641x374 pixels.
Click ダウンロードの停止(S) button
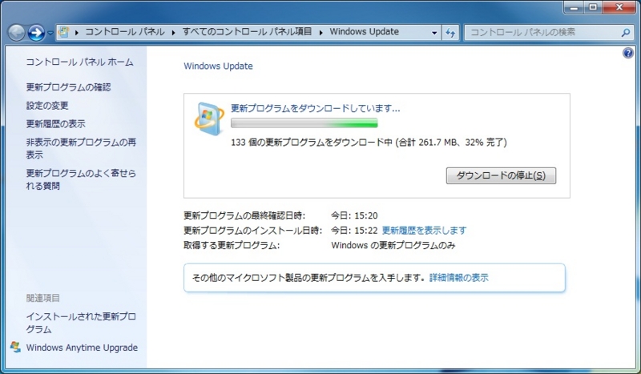(x=501, y=175)
